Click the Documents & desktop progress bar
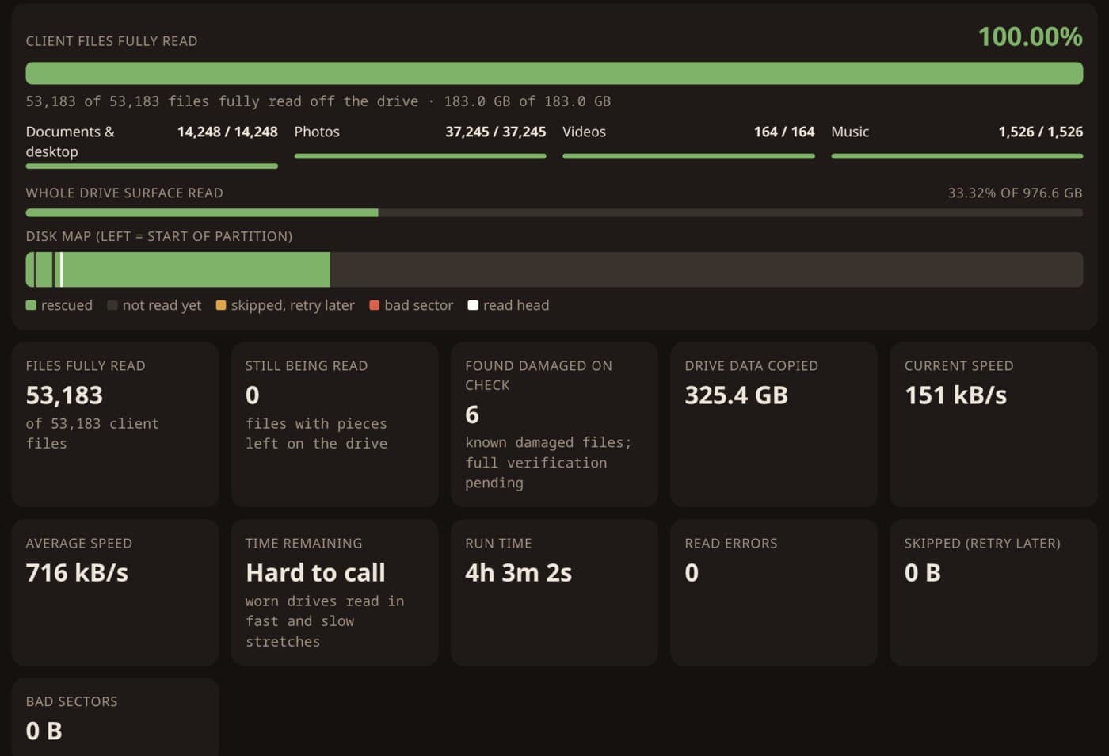Viewport: 1109px width, 756px height. 151,166
